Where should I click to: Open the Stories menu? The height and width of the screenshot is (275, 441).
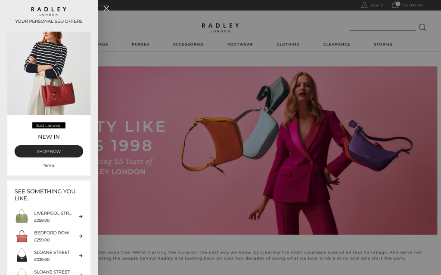click(383, 44)
